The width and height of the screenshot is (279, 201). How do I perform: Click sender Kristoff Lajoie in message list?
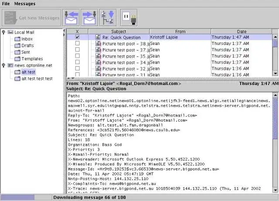[164, 37]
